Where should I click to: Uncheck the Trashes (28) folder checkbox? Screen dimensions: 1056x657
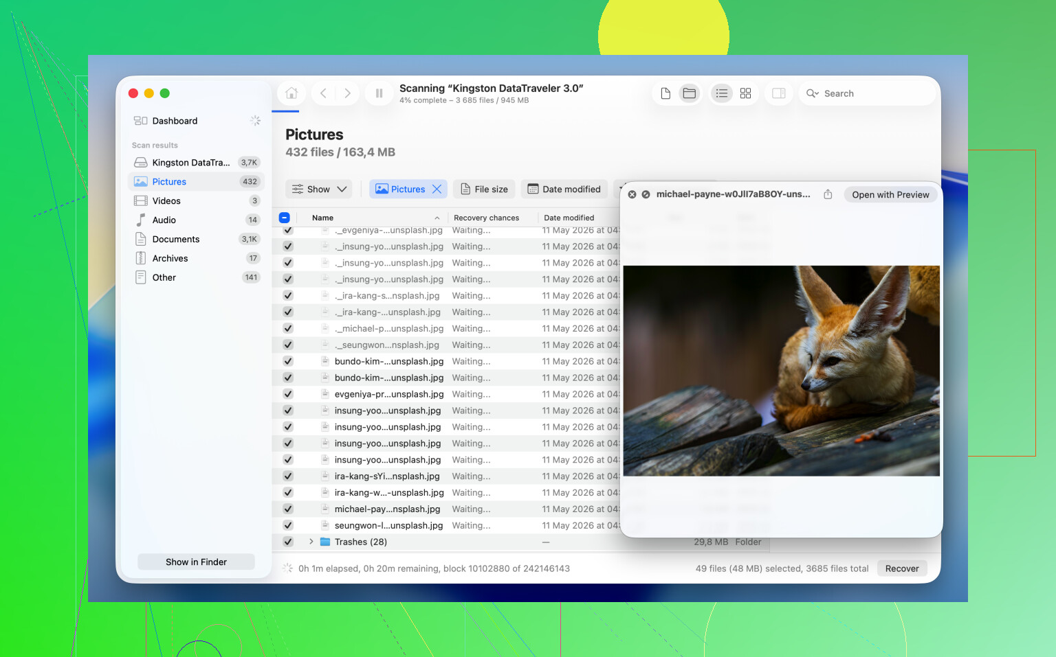pyautogui.click(x=288, y=542)
